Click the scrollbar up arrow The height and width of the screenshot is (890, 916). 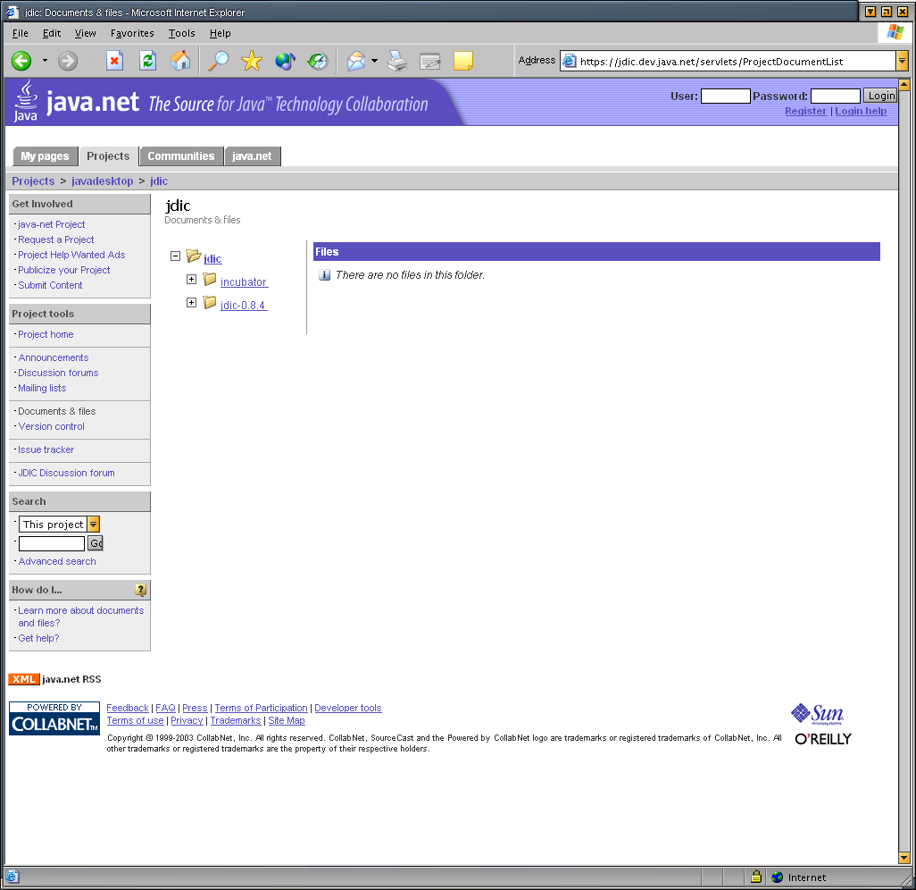(904, 85)
